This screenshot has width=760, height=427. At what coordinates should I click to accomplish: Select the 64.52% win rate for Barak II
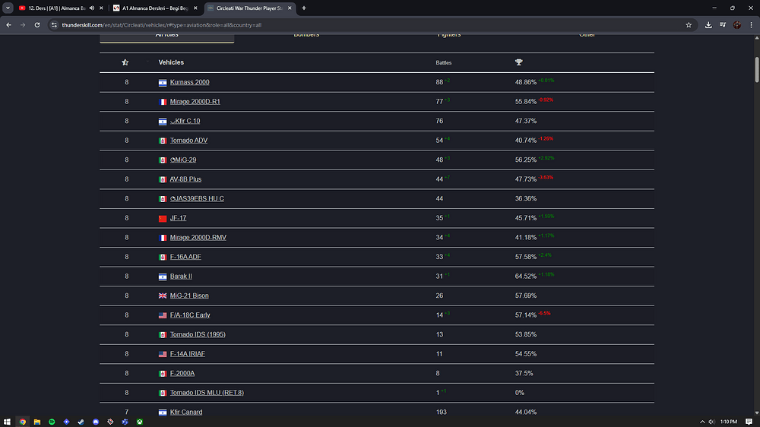(525, 276)
